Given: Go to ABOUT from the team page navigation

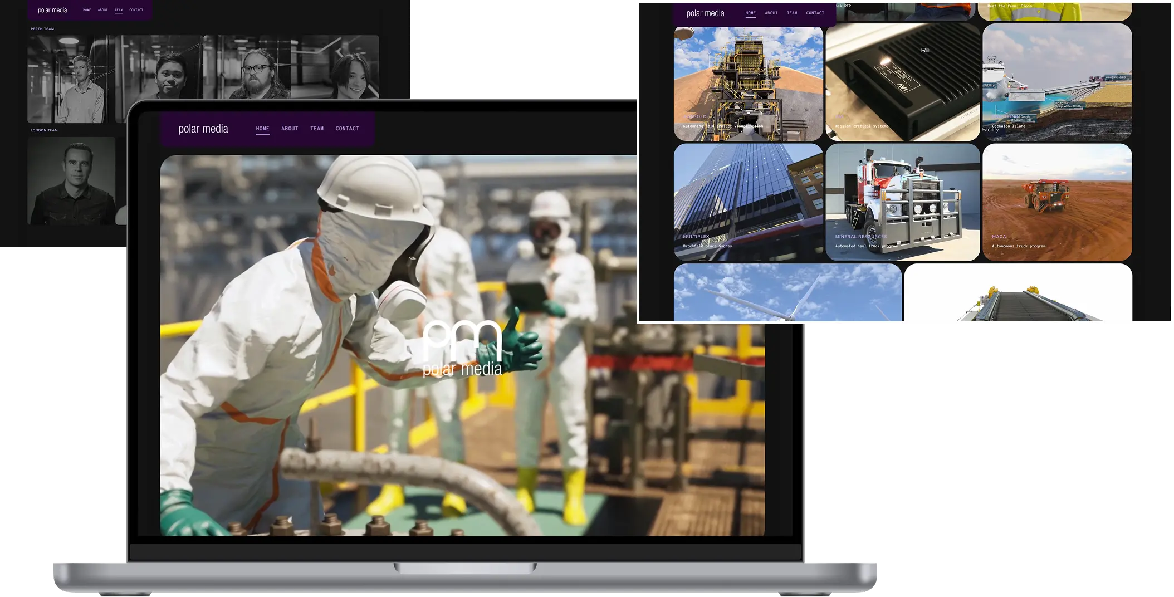Looking at the screenshot, I should pos(103,10).
